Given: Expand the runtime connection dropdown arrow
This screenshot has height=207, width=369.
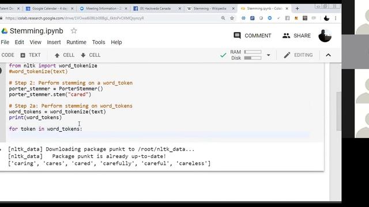Looking at the screenshot, I should click(x=268, y=55).
